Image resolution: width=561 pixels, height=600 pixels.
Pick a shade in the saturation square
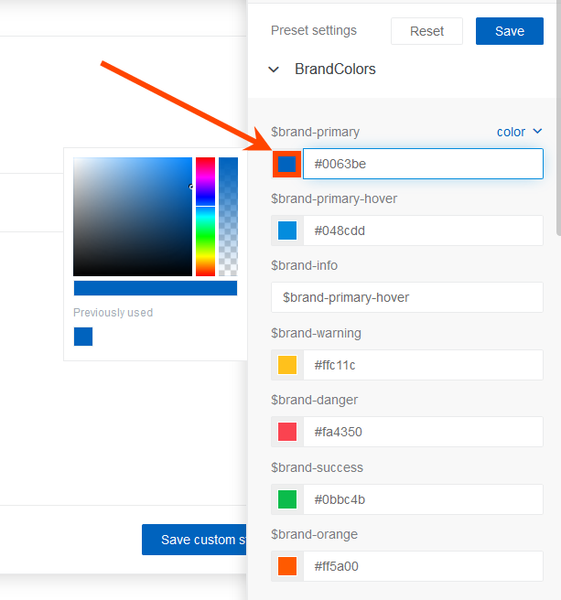(133, 217)
